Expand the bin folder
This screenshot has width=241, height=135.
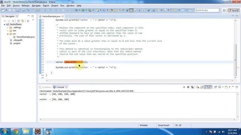point(8,31)
